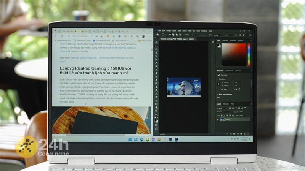Select the Move tool in Photoshop
The image size is (305, 171).
tap(156, 42)
